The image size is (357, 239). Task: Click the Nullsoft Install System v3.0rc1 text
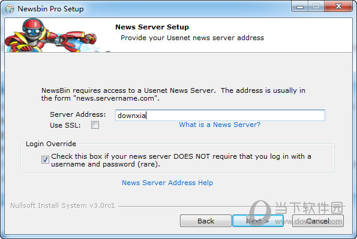tap(62, 205)
